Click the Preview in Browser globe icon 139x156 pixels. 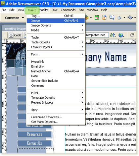tap(121, 35)
